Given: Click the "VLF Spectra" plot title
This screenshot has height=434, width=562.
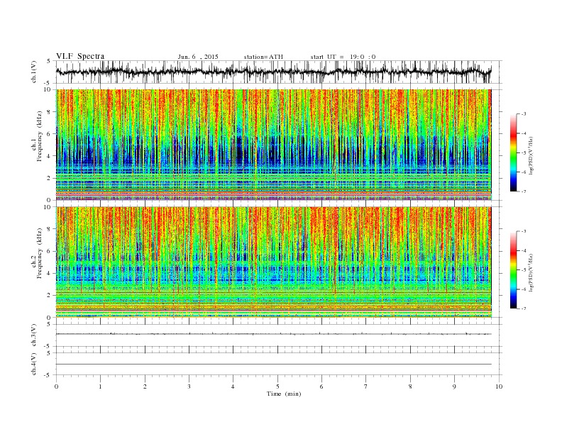Looking at the screenshot, I should 80,56.
